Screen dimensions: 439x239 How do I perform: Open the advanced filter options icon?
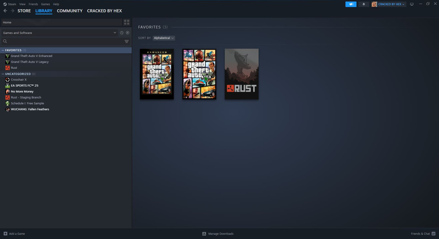127,41
